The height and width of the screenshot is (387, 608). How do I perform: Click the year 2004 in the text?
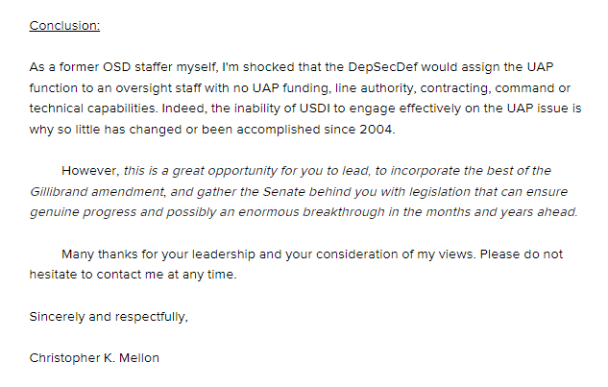376,129
